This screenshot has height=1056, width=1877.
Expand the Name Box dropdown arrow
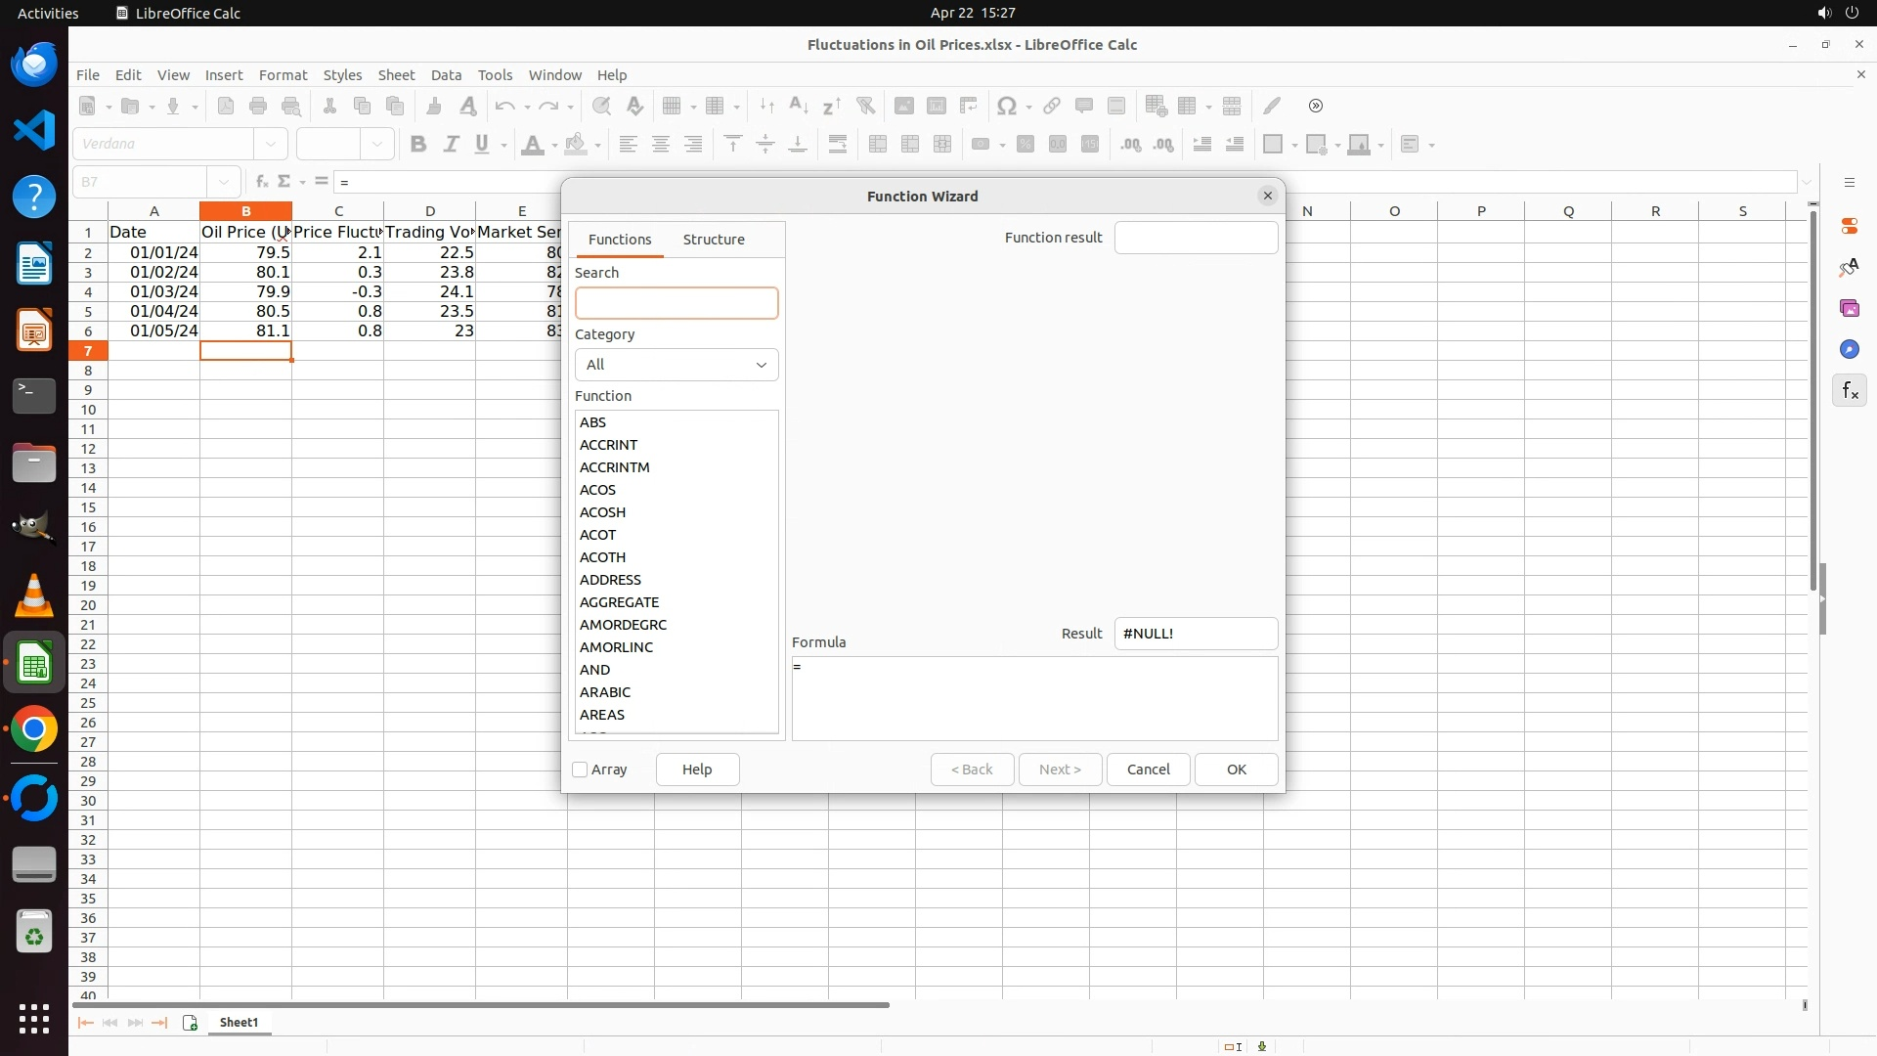[224, 182]
